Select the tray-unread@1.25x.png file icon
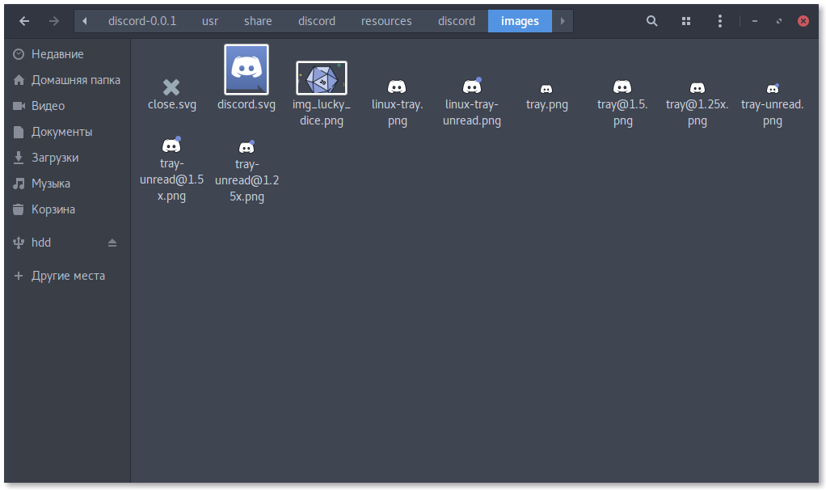Viewport: 826px width, 490px height. [x=246, y=146]
